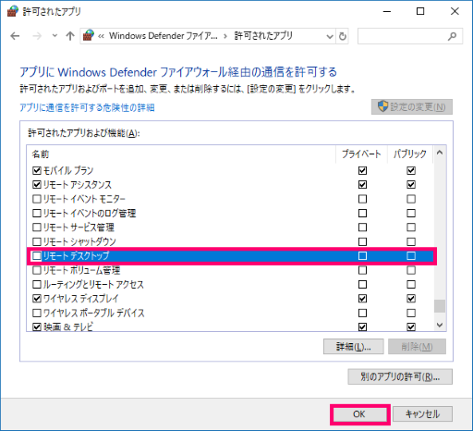
Task: Select the ルーティングとリモート アクセス row text
Action: (93, 284)
